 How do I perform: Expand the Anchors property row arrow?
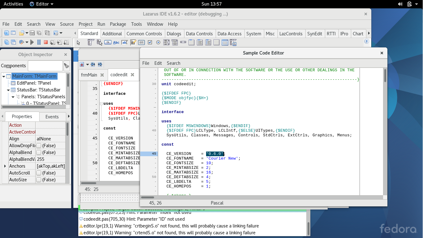[5, 166]
